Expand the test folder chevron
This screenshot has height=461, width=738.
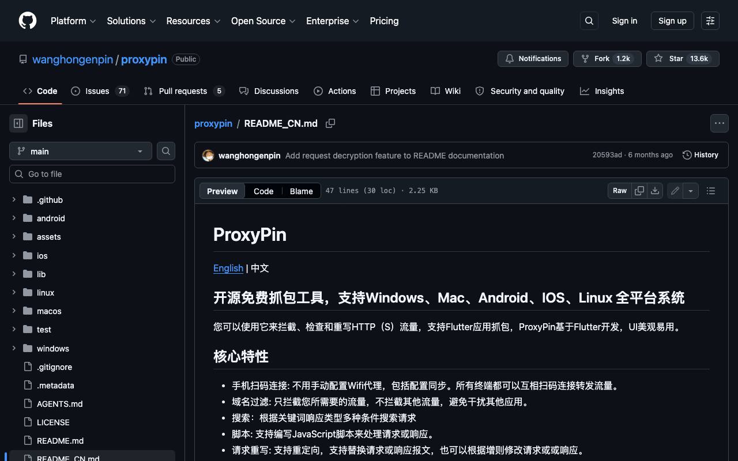[x=14, y=330]
